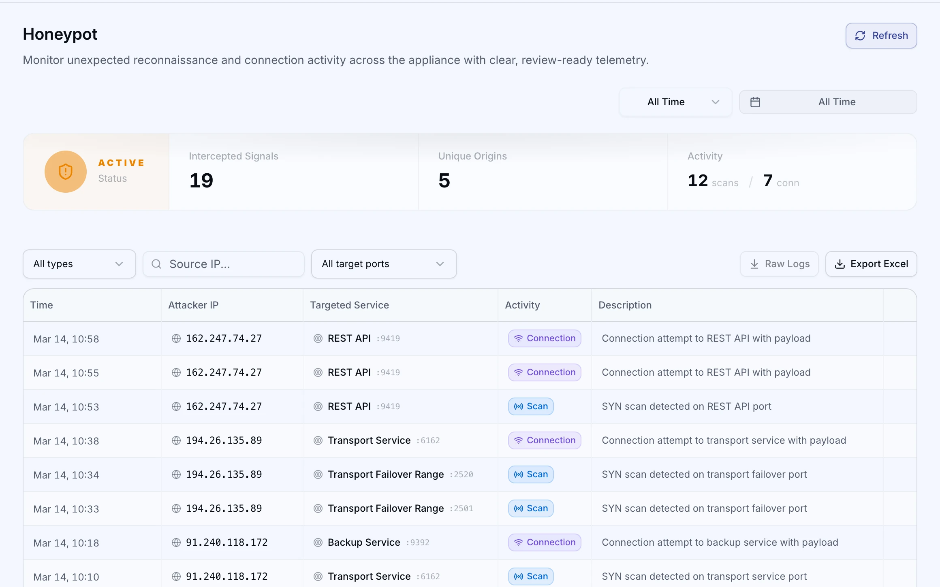Click the refresh arrows icon
The height and width of the screenshot is (587, 940).
pyautogui.click(x=860, y=36)
